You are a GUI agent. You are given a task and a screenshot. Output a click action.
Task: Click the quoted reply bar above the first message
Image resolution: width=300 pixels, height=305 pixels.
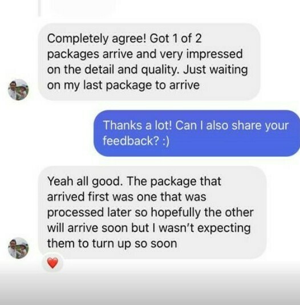(x=39, y=8)
